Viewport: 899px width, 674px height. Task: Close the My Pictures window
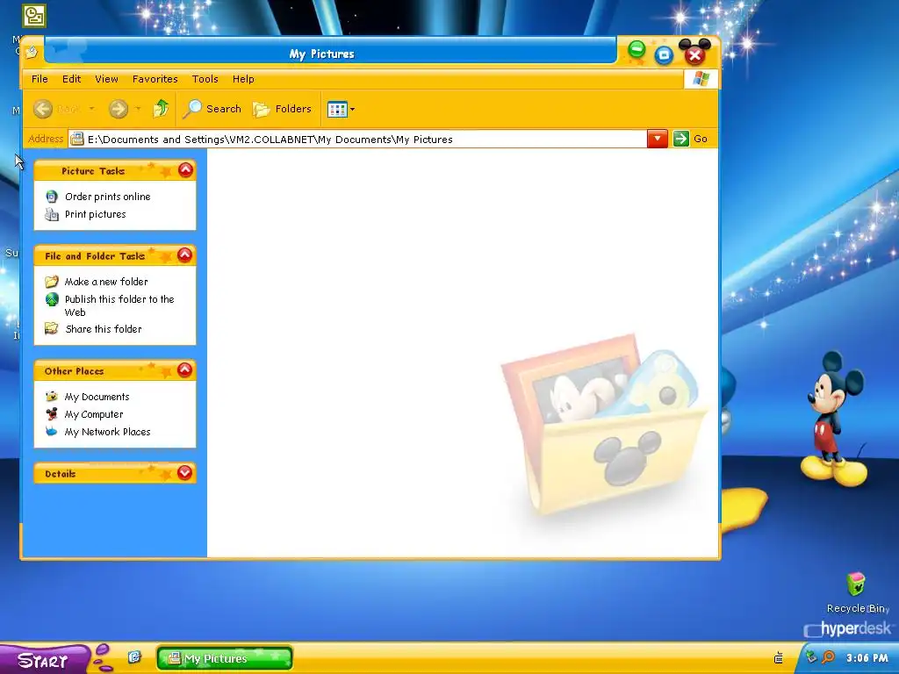coord(695,55)
